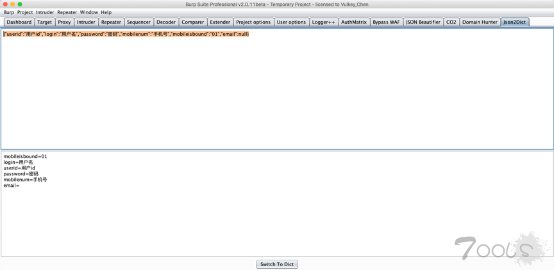The height and width of the screenshot is (270, 554).
Task: Open the Burp menu
Action: (x=9, y=12)
